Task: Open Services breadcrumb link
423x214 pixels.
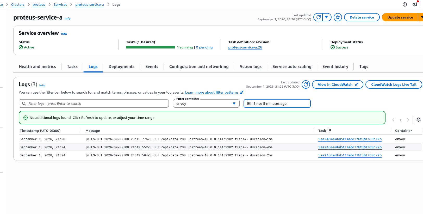Action: (60, 5)
